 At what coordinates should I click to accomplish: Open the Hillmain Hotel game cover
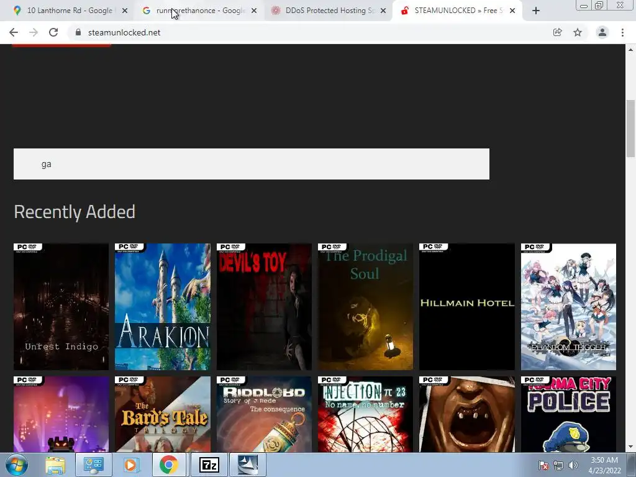point(467,307)
